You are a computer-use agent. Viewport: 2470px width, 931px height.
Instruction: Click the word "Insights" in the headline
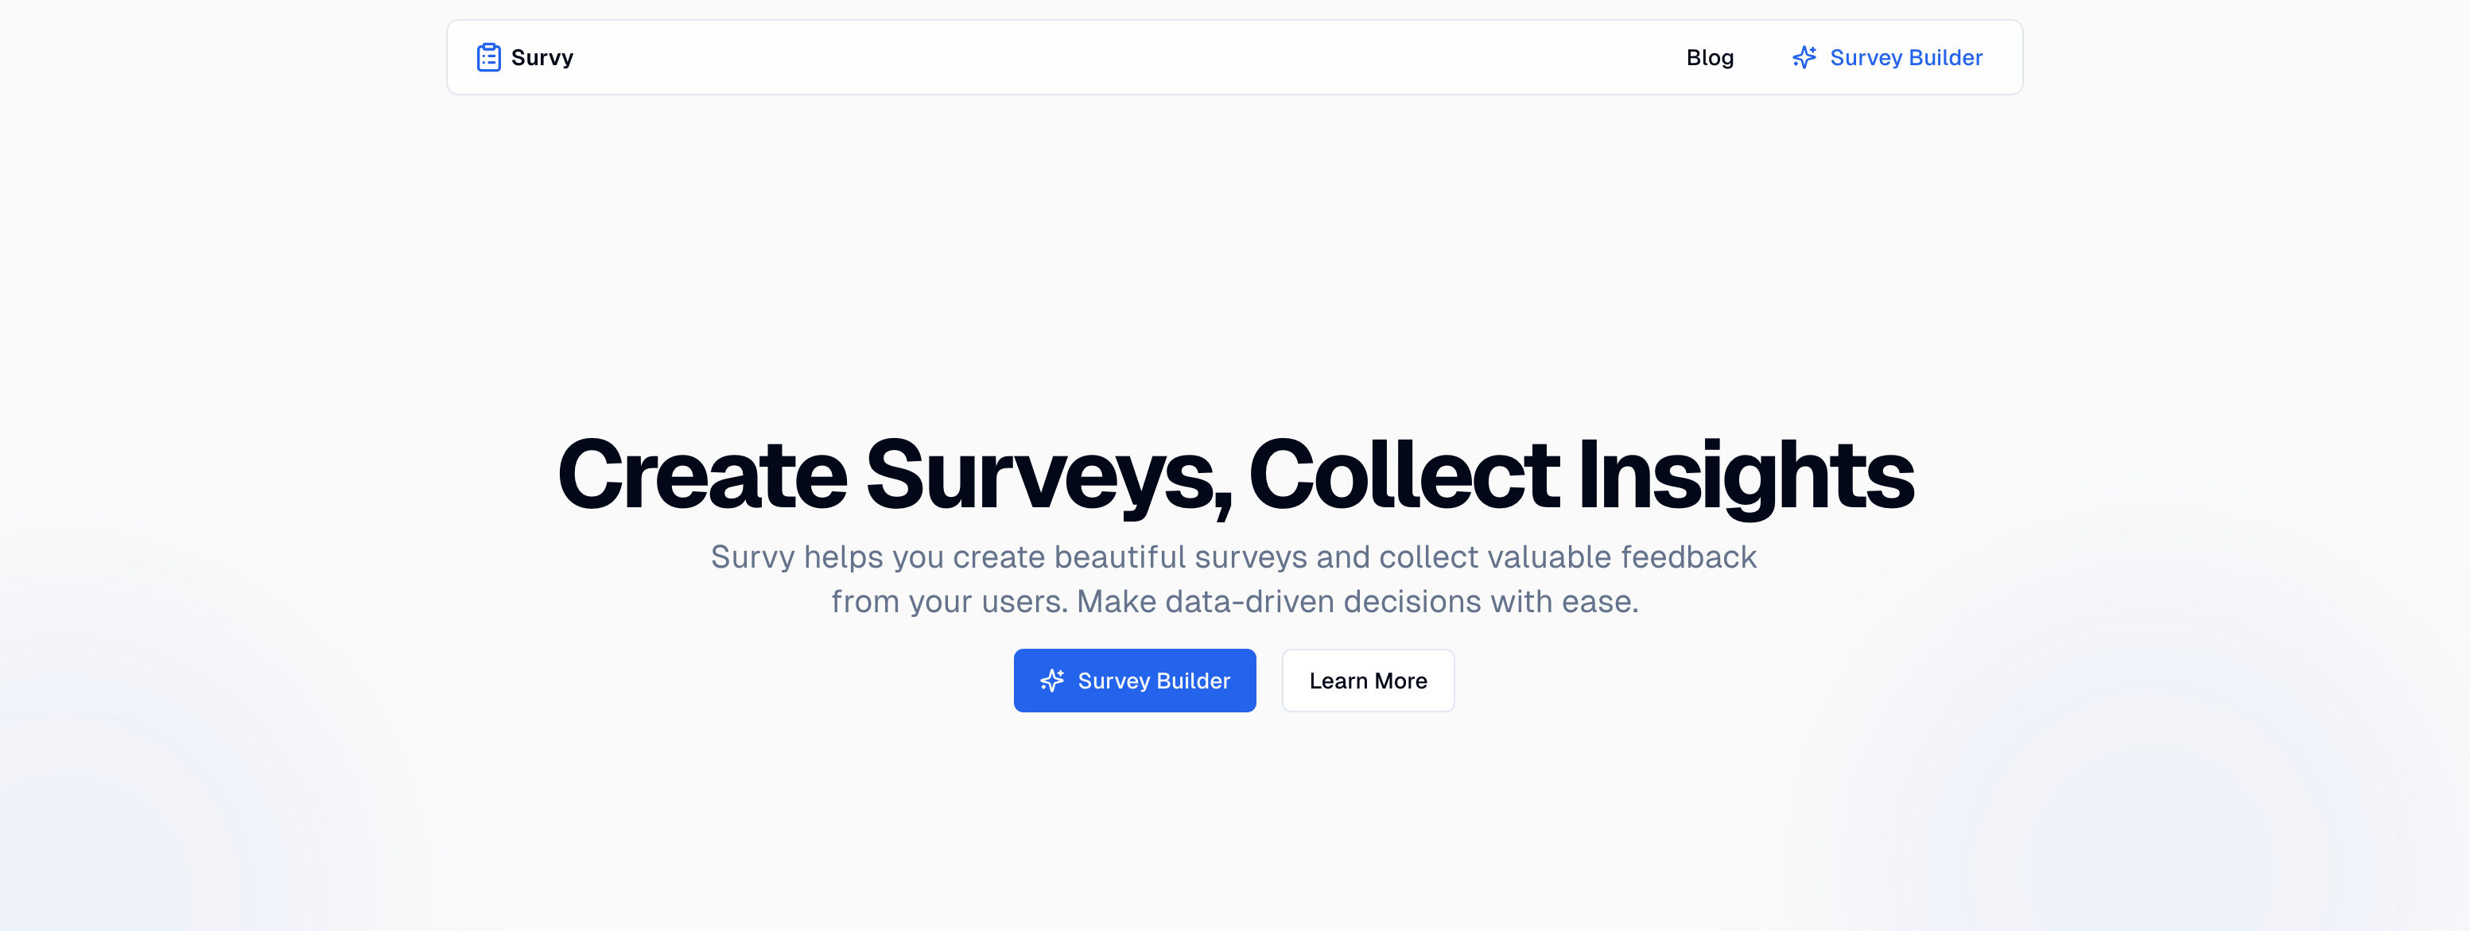1745,475
